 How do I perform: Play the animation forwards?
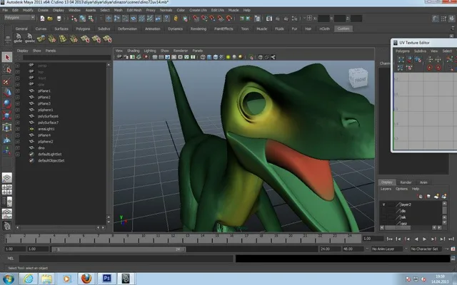(425, 239)
